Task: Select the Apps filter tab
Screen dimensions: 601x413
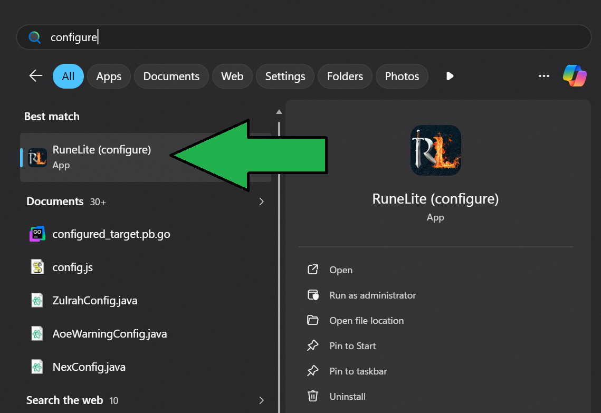Action: click(109, 76)
